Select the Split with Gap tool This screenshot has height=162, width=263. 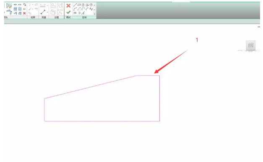click(x=20, y=5)
